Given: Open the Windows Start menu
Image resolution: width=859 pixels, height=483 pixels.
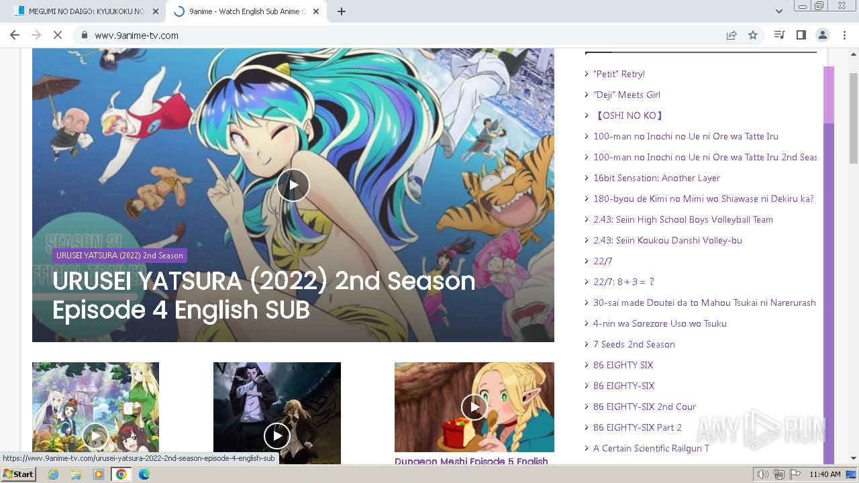Looking at the screenshot, I should (19, 474).
